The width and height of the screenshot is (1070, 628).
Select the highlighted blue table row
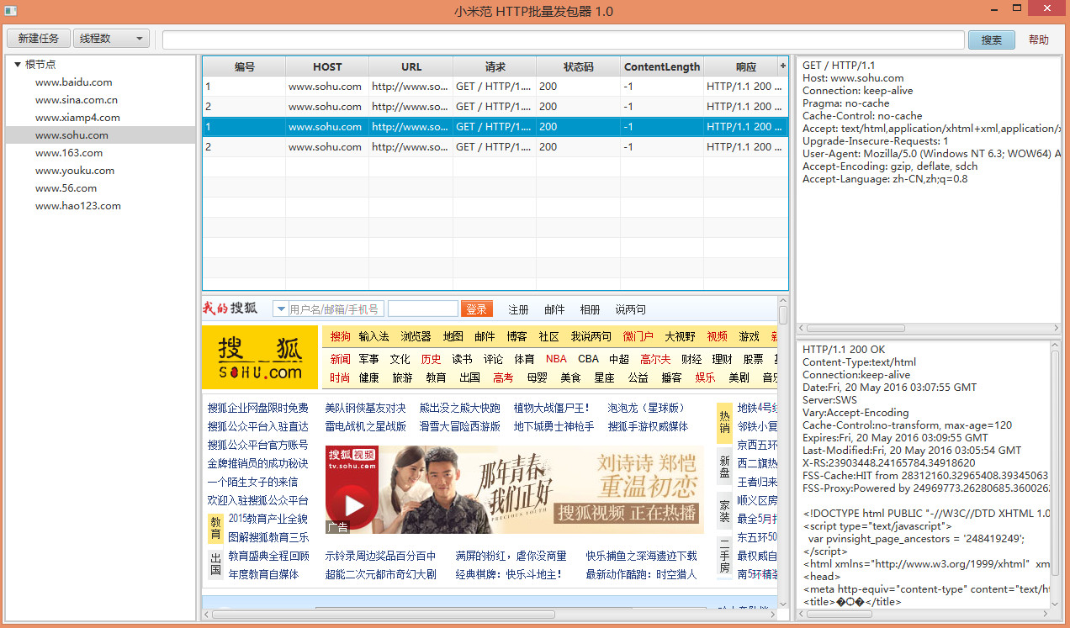(495, 127)
